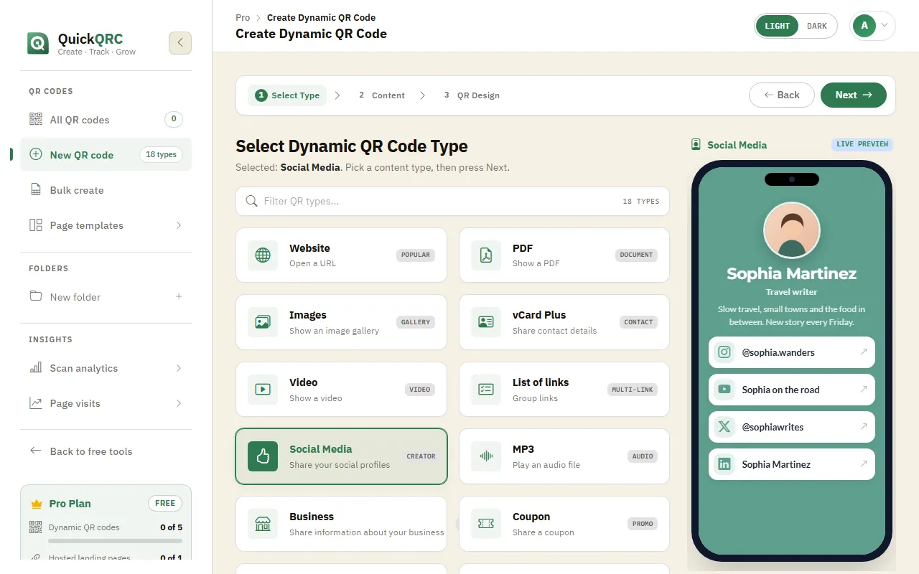The width and height of the screenshot is (919, 574).
Task: Click the Back button
Action: point(782,95)
